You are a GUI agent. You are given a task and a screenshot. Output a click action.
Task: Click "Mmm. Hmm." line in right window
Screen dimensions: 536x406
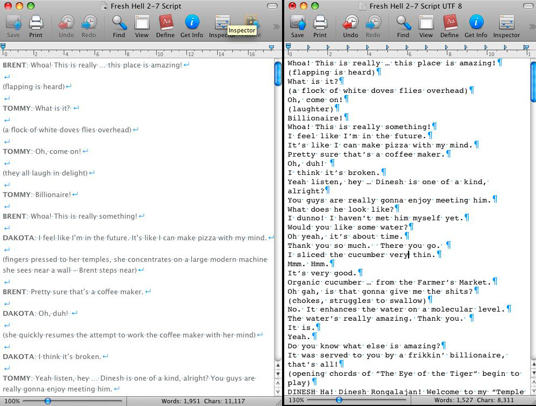pyautogui.click(x=308, y=264)
